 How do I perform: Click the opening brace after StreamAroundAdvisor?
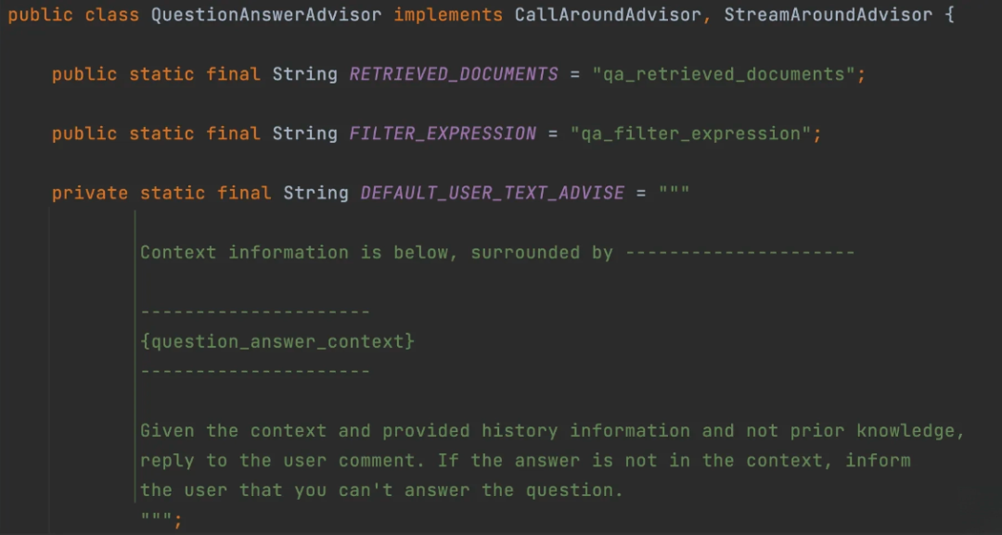(x=950, y=15)
